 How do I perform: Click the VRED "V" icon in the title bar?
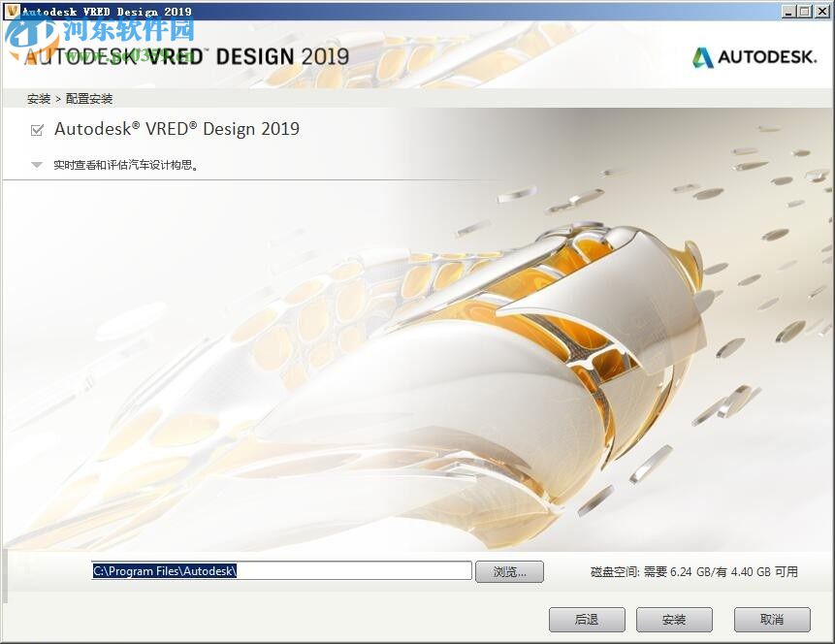(10, 10)
